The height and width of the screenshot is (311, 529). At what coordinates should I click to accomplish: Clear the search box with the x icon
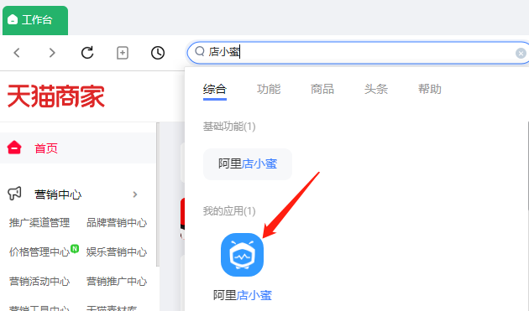pos(521,54)
